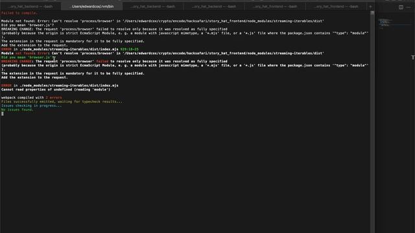Screen dimensions: 415x233
Task: Click the index.mjs 929:18-25 error line
Action: pos(70,49)
